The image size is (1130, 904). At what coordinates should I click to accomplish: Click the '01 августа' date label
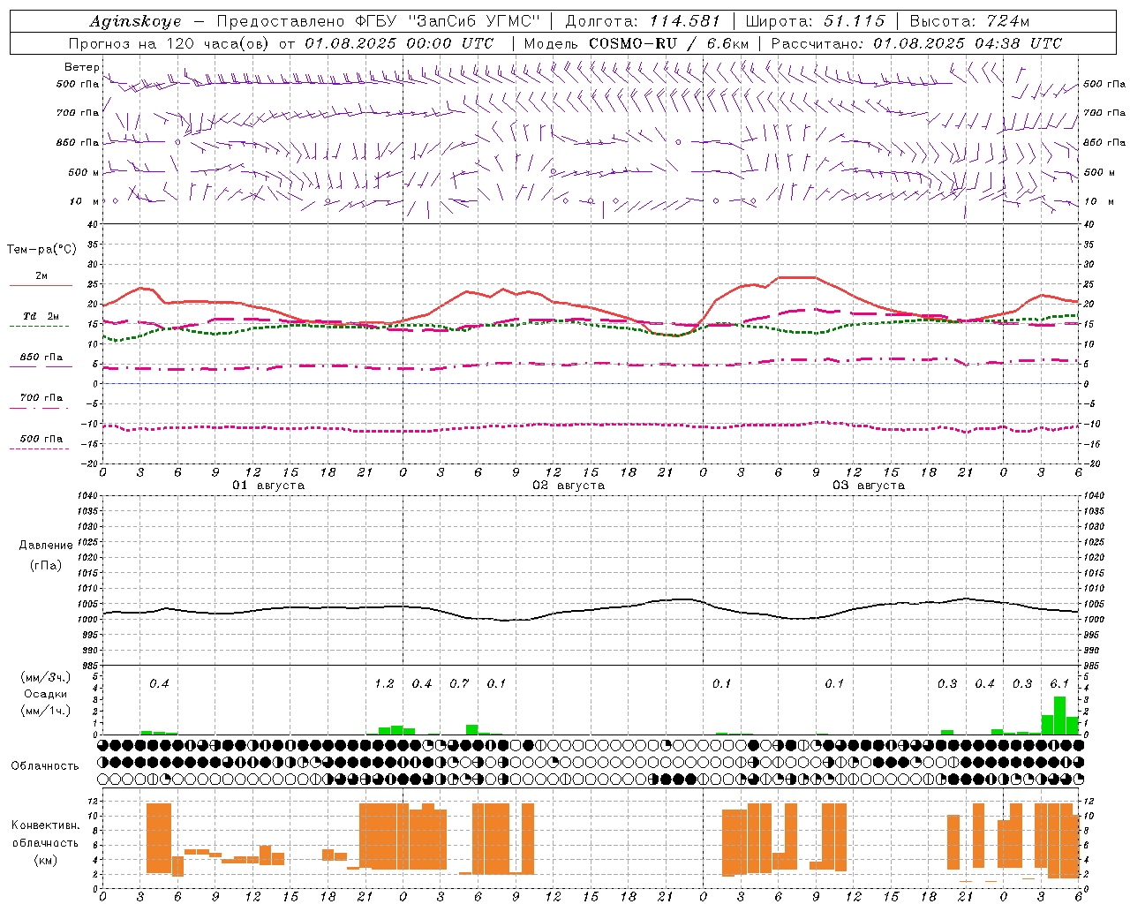268,486
